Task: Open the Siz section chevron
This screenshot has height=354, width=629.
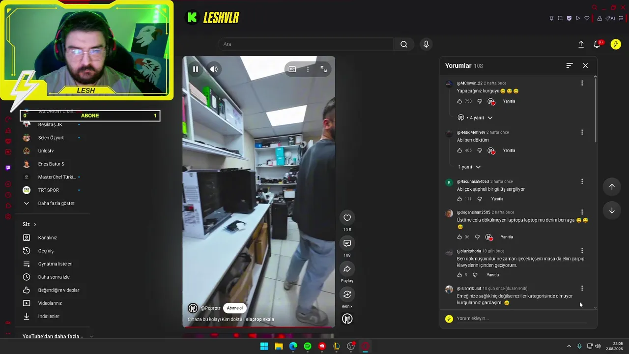Action: tap(35, 225)
